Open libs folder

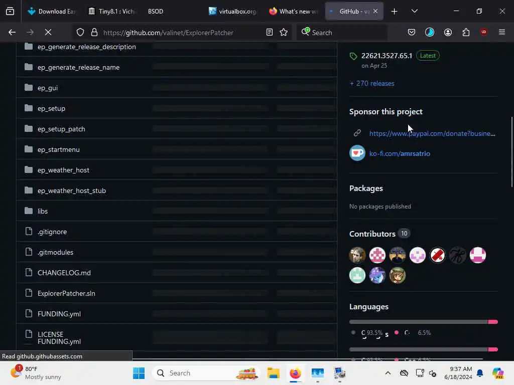pyautogui.click(x=42, y=212)
